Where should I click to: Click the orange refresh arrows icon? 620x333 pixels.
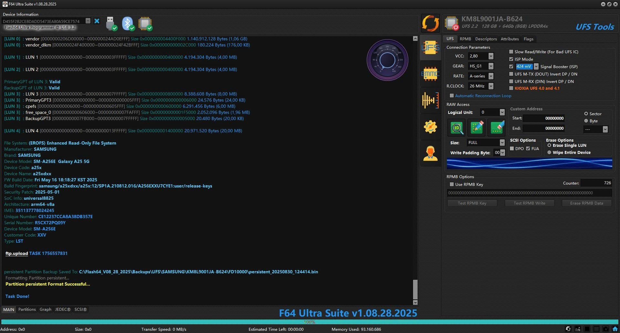(430, 23)
